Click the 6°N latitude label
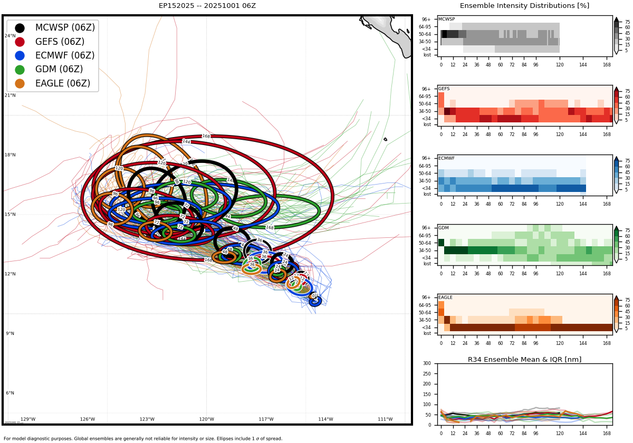 click(9, 393)
